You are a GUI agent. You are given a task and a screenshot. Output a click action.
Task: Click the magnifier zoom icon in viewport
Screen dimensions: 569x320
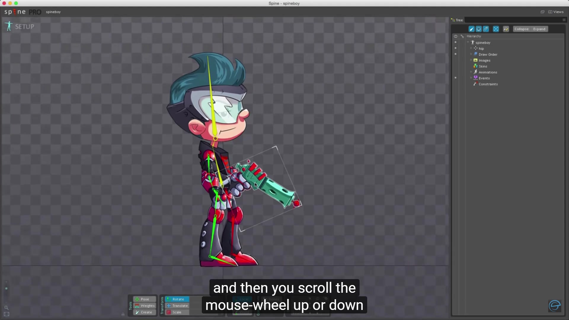pos(6,308)
